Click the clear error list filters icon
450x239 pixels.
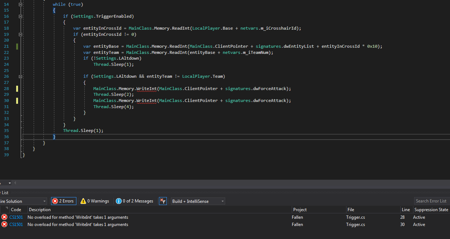(163, 201)
